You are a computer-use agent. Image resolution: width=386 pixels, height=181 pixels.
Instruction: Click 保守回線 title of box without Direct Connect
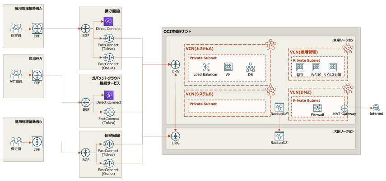(x=112, y=136)
